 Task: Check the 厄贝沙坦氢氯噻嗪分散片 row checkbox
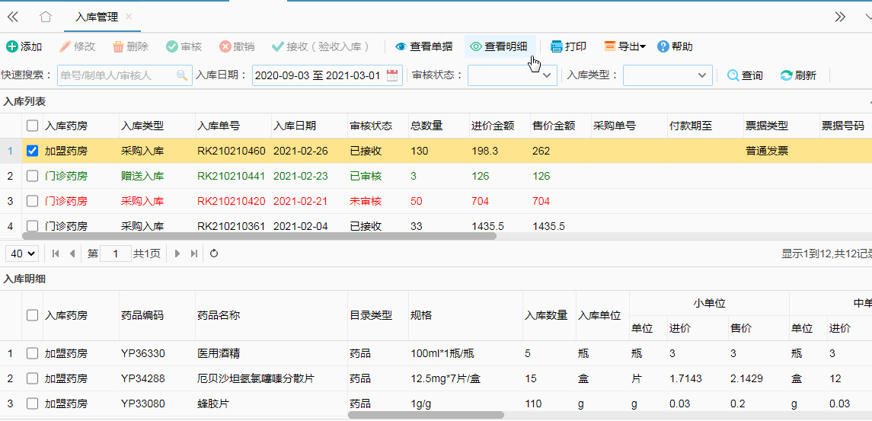click(x=33, y=378)
